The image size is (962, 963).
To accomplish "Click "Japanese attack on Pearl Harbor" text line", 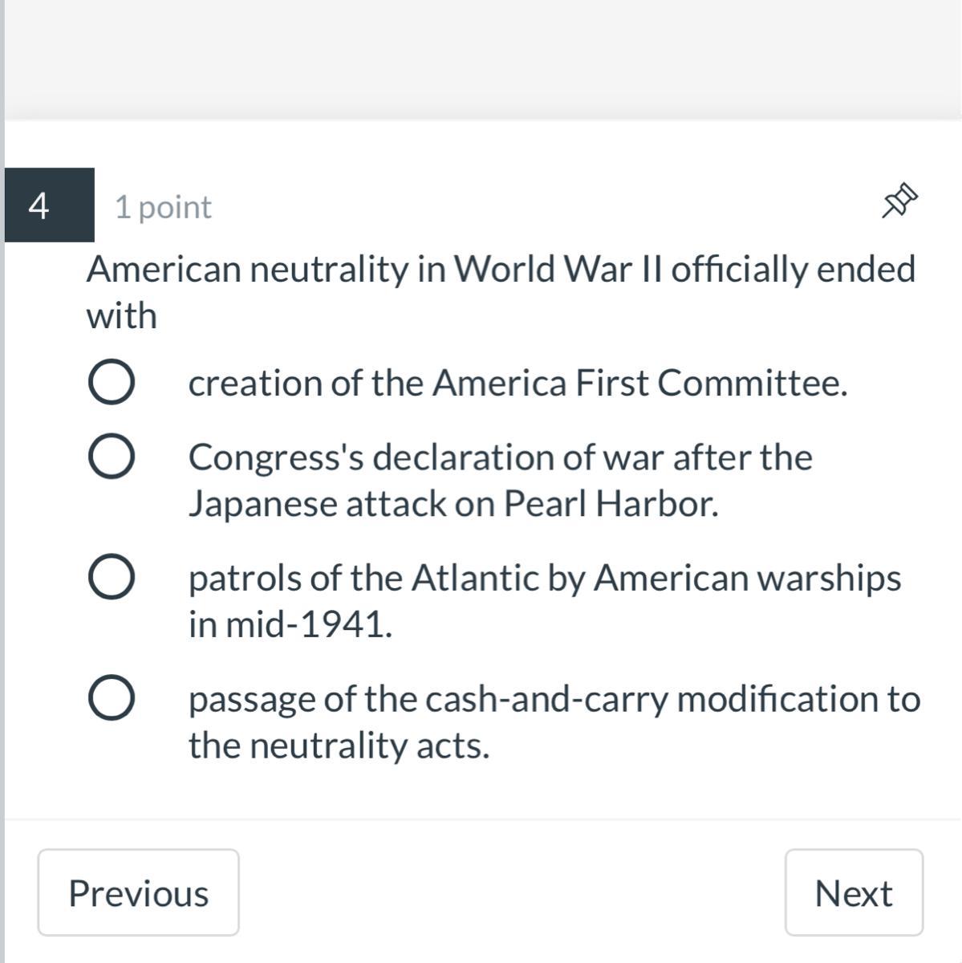I will pos(453,504).
